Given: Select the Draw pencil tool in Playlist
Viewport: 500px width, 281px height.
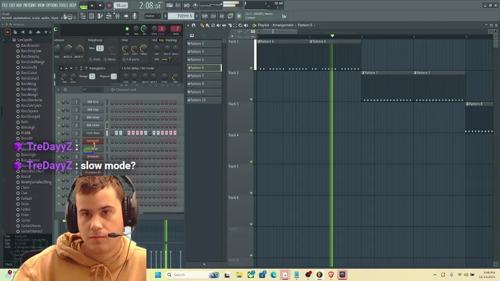Looking at the screenshot, I should point(202,25).
